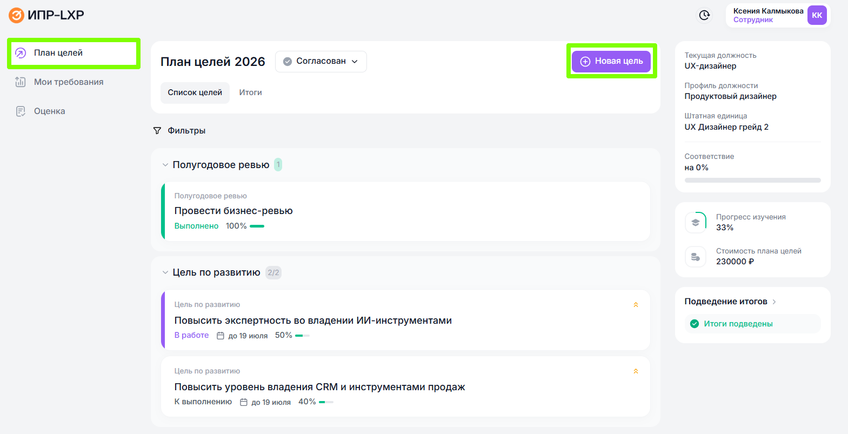Click the Итоги подведены status badge
This screenshot has width=848, height=434.
pyautogui.click(x=738, y=324)
